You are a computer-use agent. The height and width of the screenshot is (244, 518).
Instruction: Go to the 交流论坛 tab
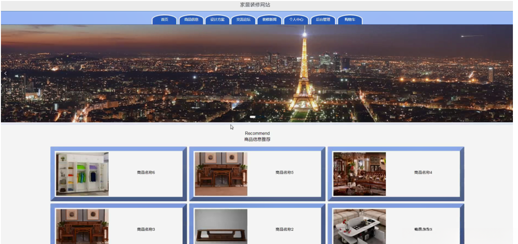[243, 20]
